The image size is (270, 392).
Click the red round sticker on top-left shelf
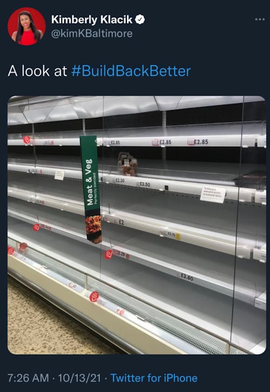27,139
